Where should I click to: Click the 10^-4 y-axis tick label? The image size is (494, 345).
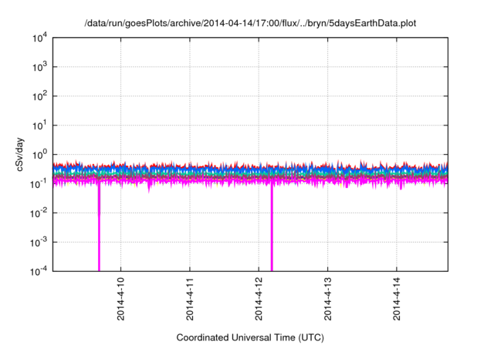tap(39, 271)
